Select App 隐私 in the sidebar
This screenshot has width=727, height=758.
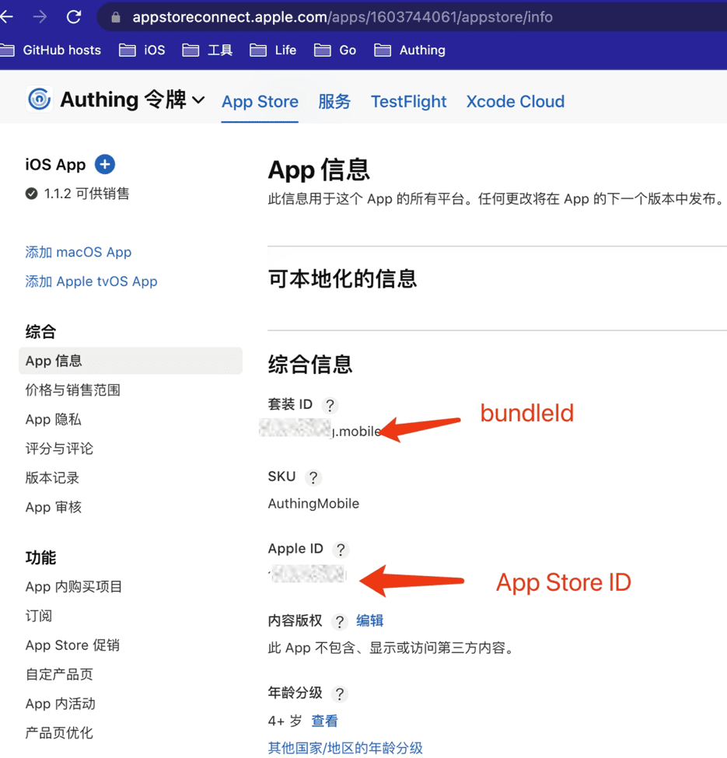click(54, 419)
